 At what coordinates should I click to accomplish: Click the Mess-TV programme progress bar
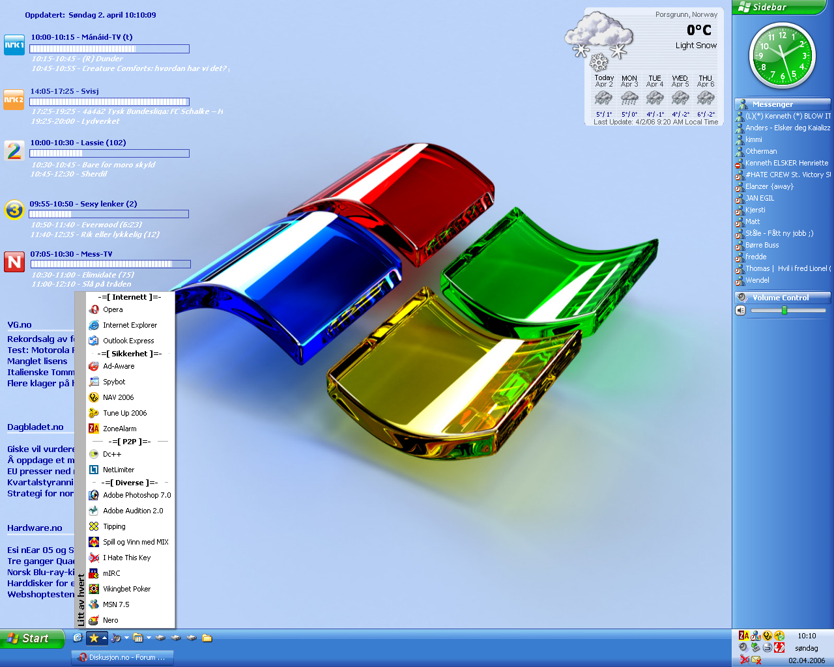coord(111,264)
